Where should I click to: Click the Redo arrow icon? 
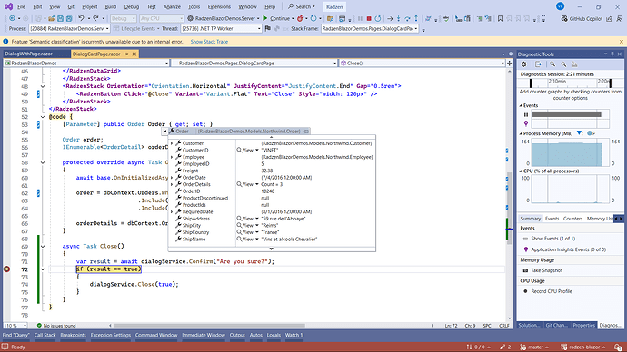point(96,18)
